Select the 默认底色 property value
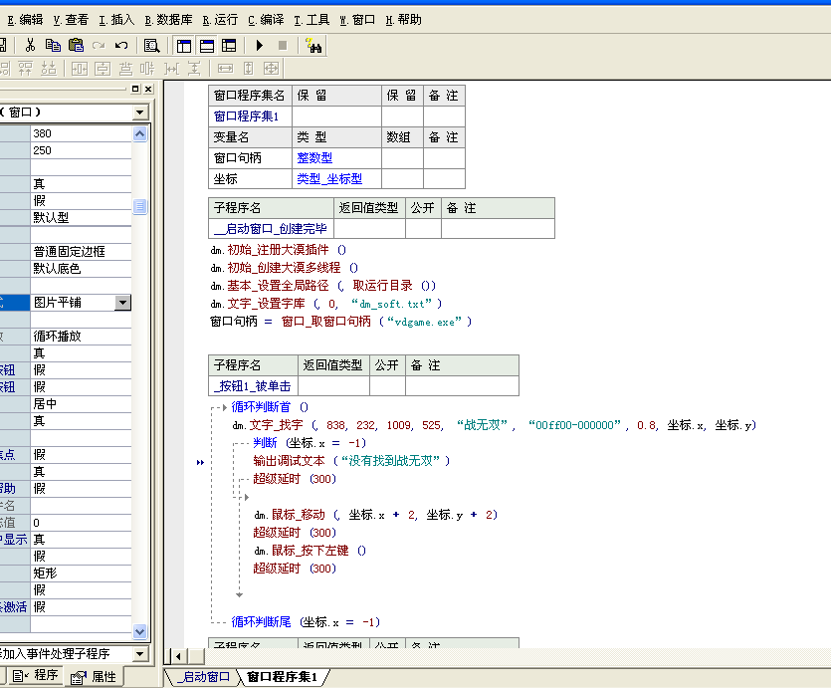 click(81, 268)
